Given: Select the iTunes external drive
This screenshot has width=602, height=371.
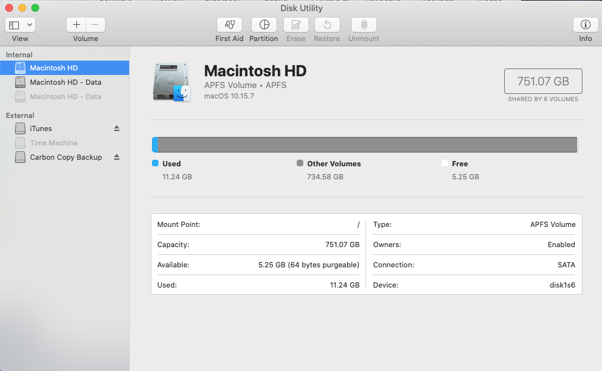Looking at the screenshot, I should point(65,128).
